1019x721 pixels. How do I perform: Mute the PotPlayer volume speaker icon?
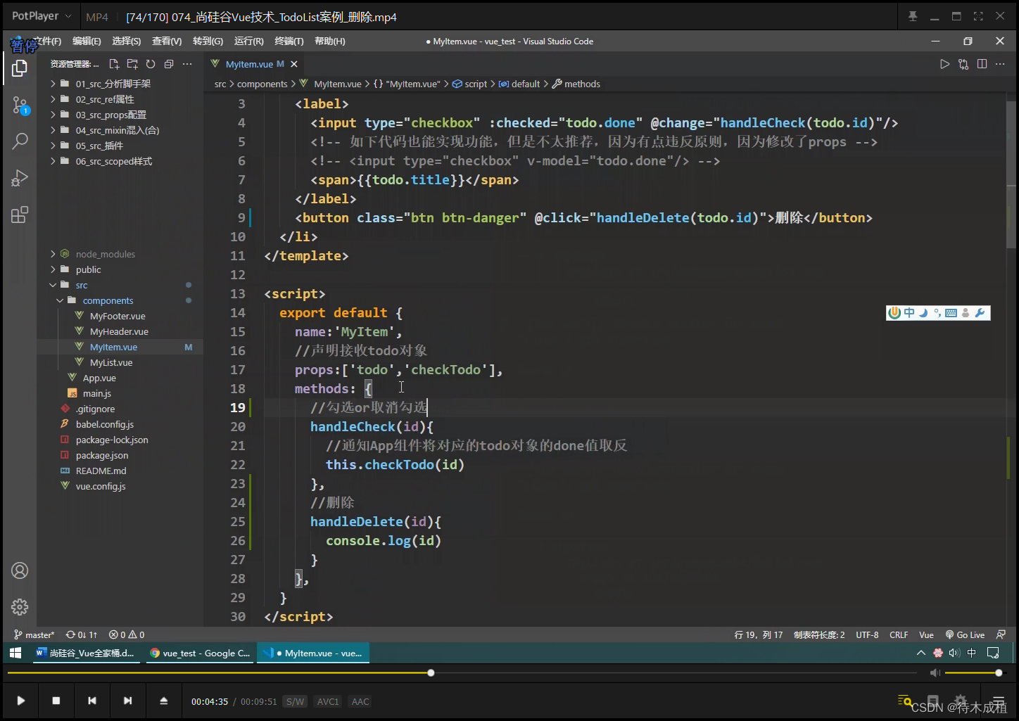(935, 673)
